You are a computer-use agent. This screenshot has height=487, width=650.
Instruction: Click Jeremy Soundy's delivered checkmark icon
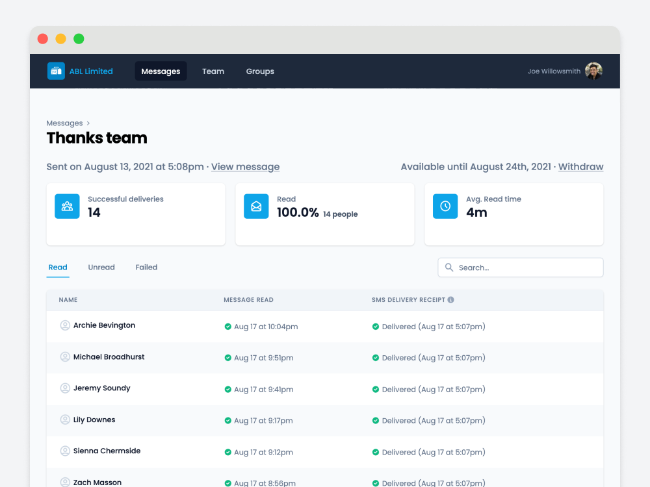[376, 389]
